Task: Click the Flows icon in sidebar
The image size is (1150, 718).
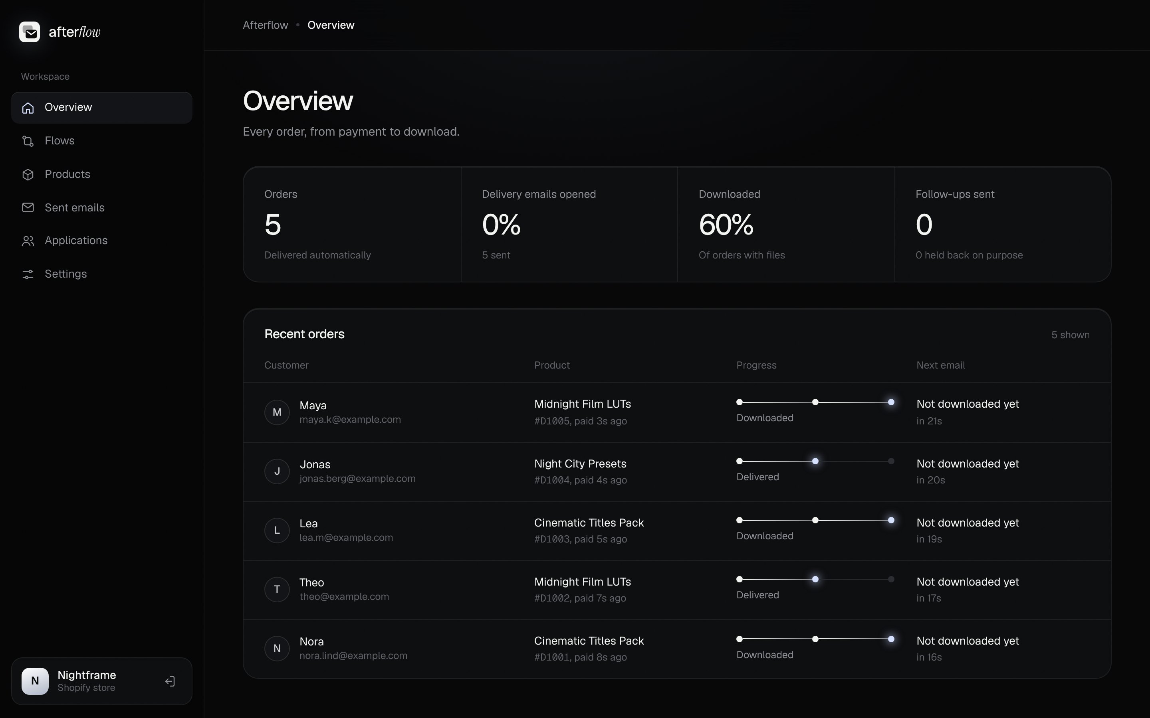Action: coord(28,141)
